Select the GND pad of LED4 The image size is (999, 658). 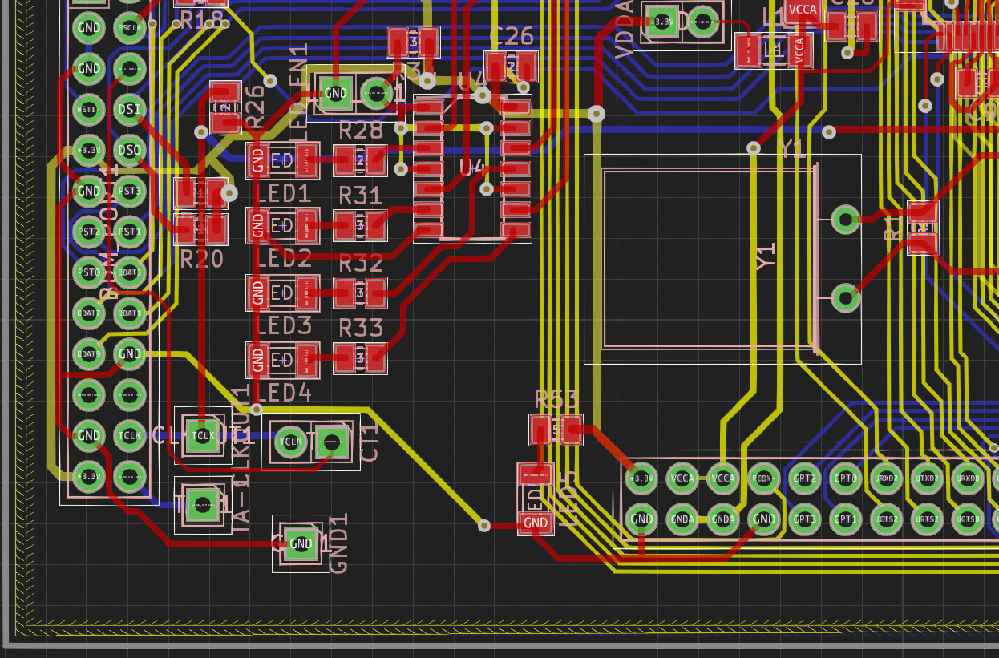(x=257, y=360)
